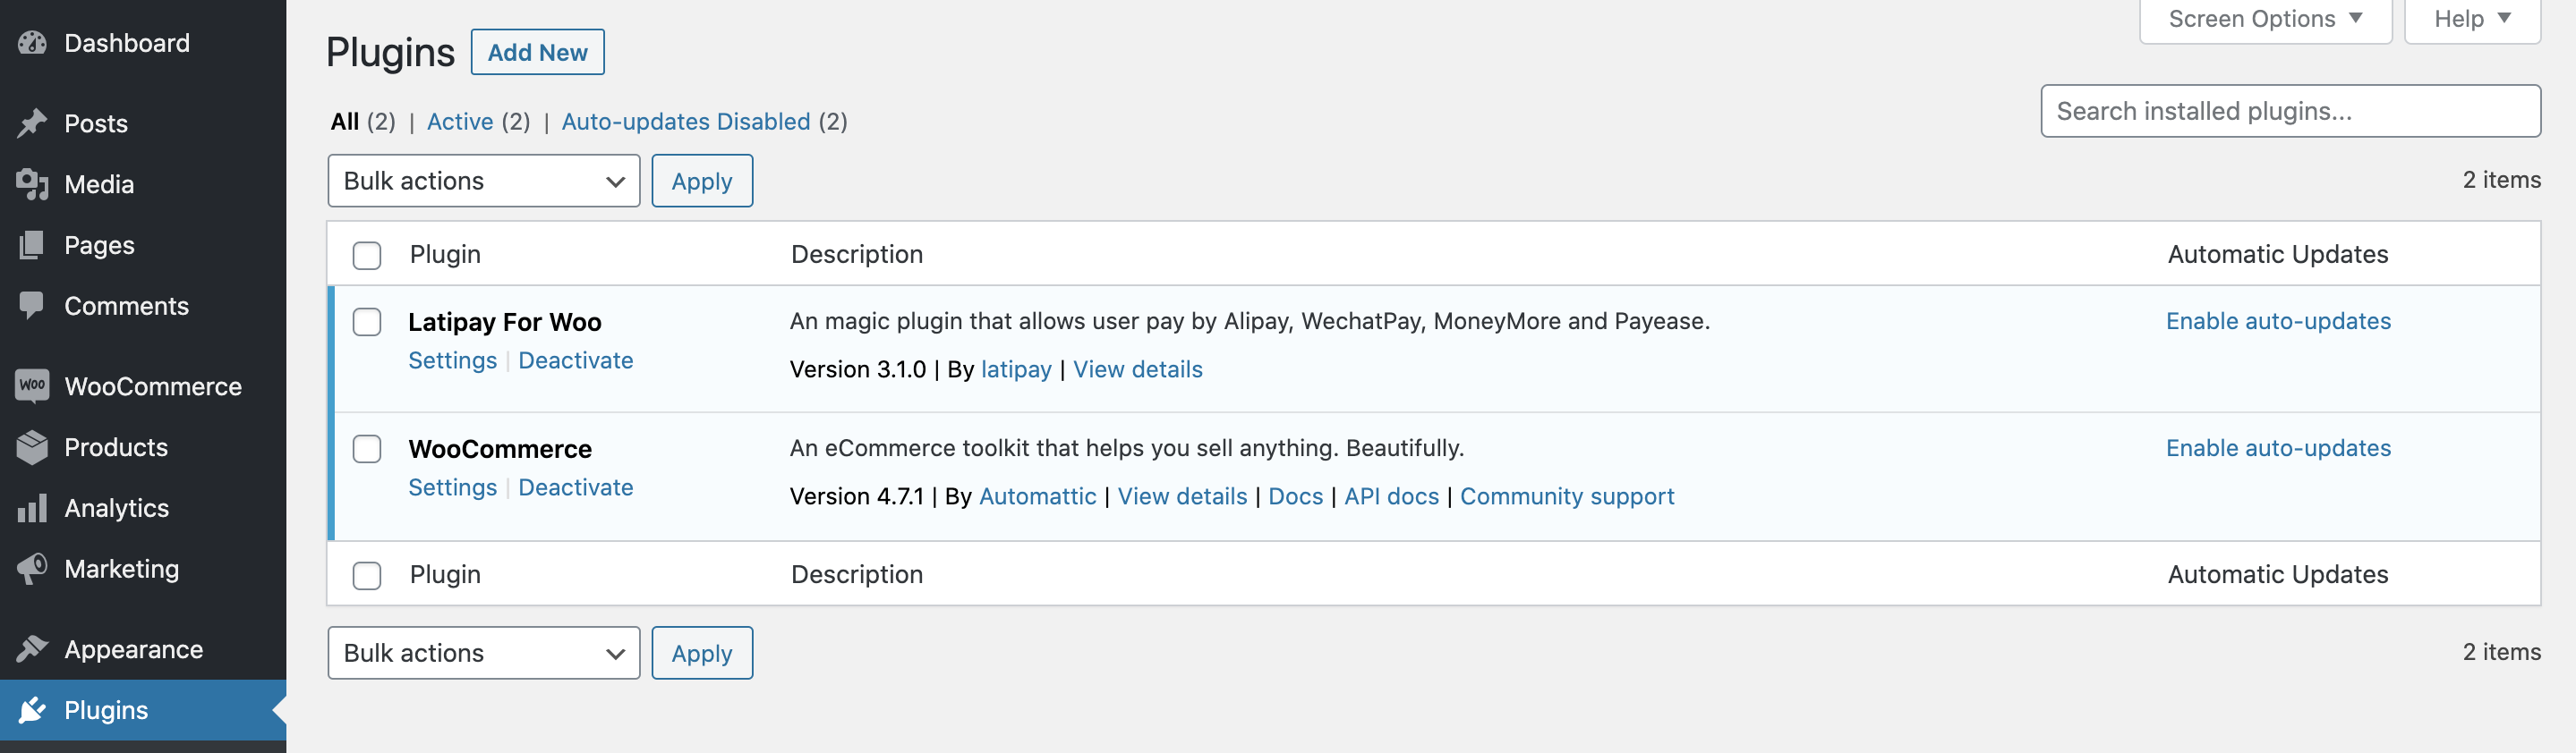Check the WooCommerce plugin checkbox
The width and height of the screenshot is (2576, 753).
point(367,448)
